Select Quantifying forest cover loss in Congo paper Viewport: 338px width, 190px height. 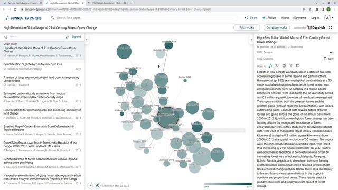click(42, 147)
